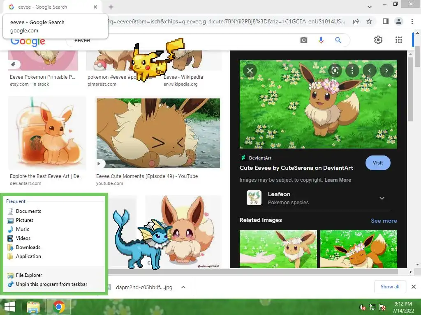Screen dimensions: 421x315
Task: Go to the previous preview image
Action: tap(370, 71)
